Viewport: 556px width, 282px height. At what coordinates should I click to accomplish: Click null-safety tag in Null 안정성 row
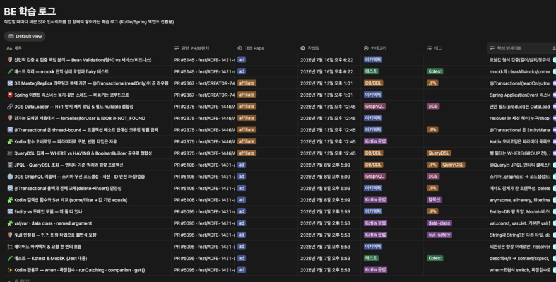click(439, 235)
